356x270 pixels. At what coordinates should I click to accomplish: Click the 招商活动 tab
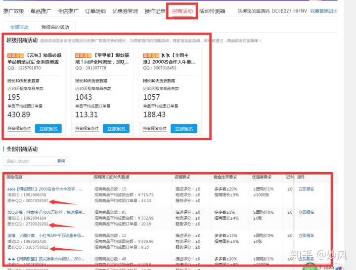[182, 11]
